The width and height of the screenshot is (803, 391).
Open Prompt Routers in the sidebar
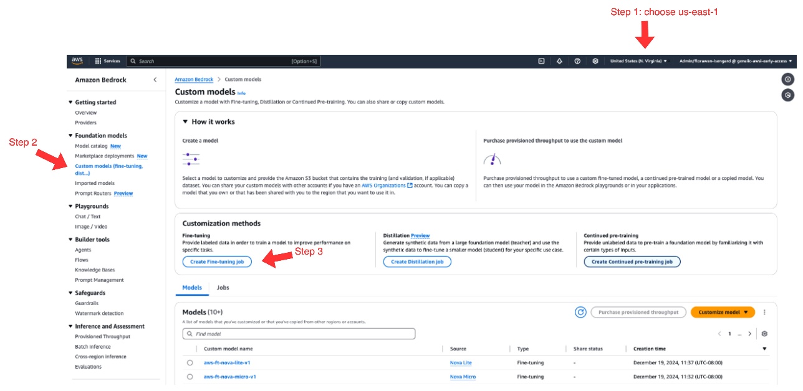(x=93, y=193)
